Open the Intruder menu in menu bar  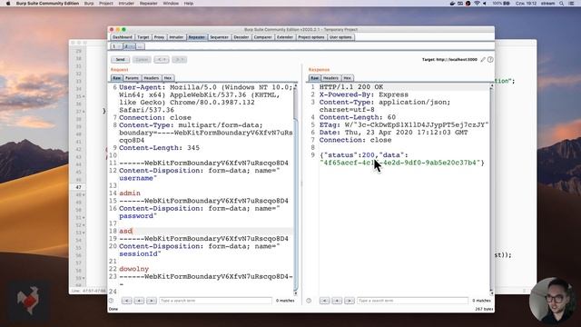126,4
